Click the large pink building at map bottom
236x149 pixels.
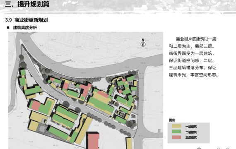(94, 141)
